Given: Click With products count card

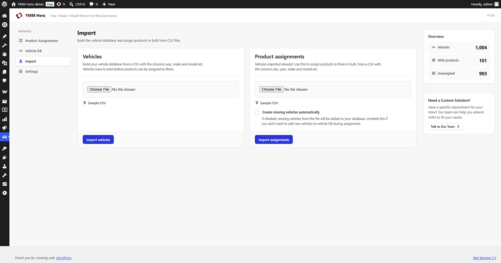Looking at the screenshot, I should pyautogui.click(x=459, y=61).
